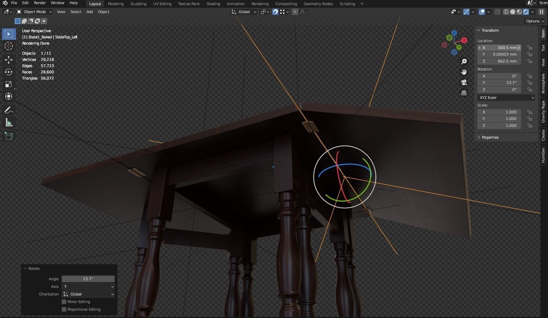
Task: Switch to the Shading workspace tab
Action: [213, 4]
